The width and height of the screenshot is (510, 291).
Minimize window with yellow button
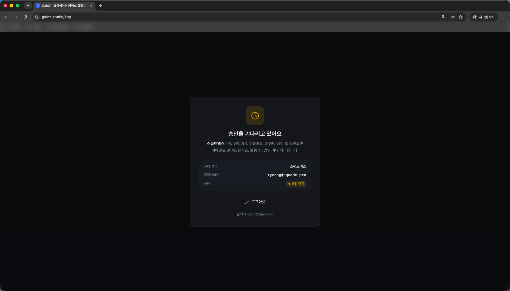[x=11, y=6]
